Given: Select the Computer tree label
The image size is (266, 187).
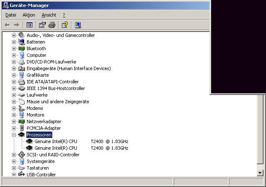Looking at the screenshot, I should click(x=36, y=55).
